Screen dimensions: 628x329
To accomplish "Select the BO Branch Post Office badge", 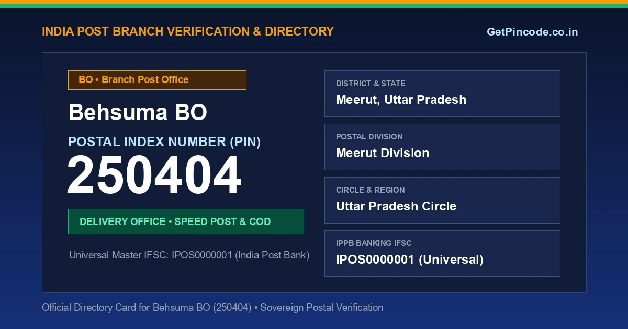I will click(x=157, y=80).
